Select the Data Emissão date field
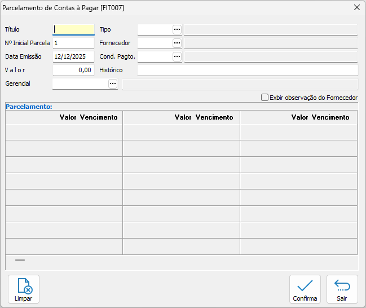Viewport: 366px width, 308px height. [73, 56]
